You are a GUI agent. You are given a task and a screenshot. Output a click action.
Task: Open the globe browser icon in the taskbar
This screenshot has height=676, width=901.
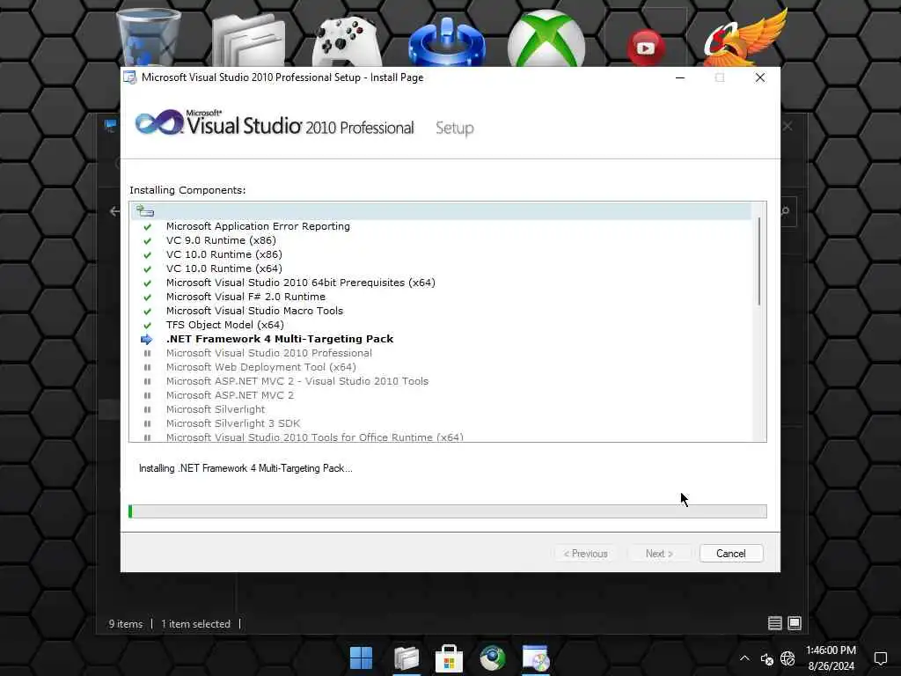coord(493,658)
